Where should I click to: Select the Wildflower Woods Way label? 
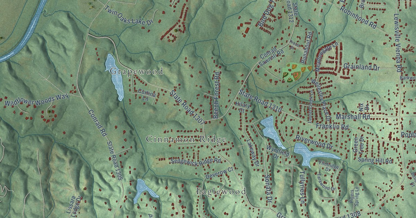(37, 100)
